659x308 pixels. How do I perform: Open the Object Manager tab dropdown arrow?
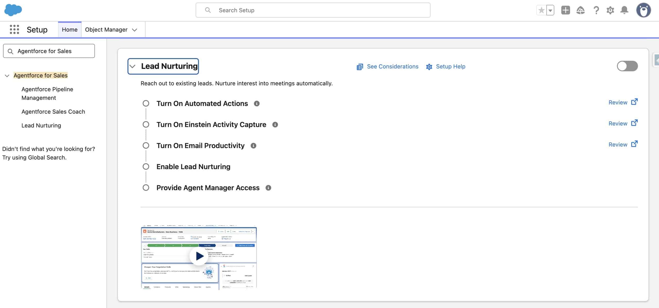[x=134, y=30]
